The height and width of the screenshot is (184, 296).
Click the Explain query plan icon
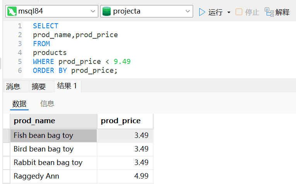click(269, 12)
